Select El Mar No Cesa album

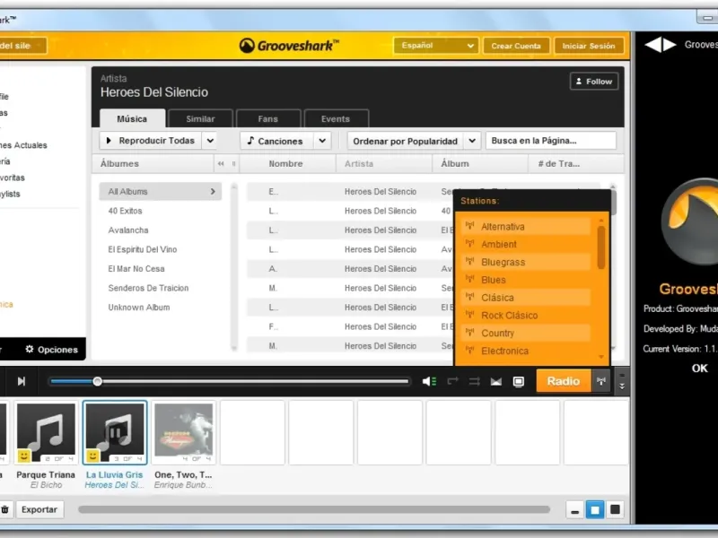click(x=136, y=268)
